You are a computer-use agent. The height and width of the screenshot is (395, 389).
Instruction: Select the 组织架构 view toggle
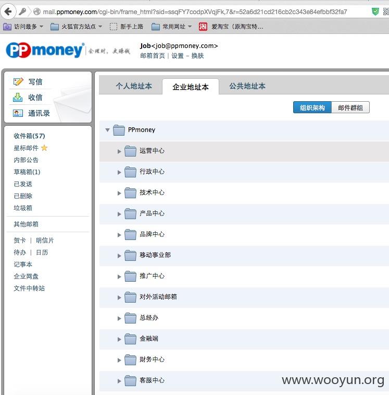click(x=312, y=107)
